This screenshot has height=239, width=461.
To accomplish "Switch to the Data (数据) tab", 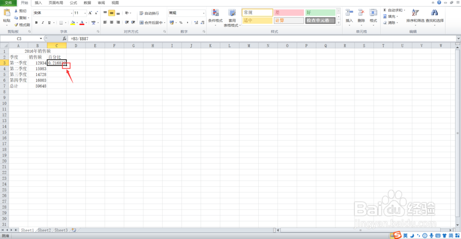I will (87, 3).
